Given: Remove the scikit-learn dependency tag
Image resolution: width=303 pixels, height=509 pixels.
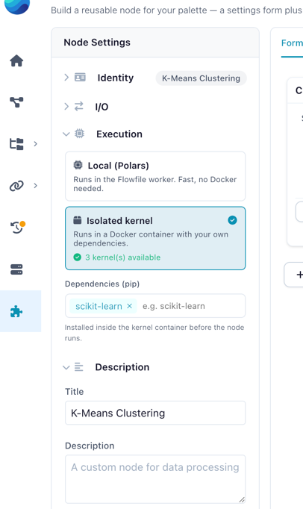Looking at the screenshot, I should point(129,306).
